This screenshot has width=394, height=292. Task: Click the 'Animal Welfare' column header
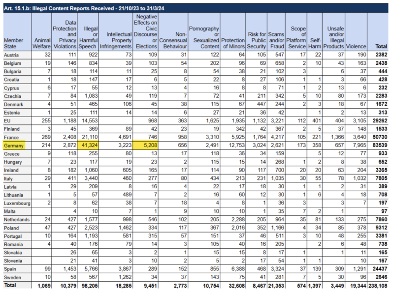[x=42, y=43]
